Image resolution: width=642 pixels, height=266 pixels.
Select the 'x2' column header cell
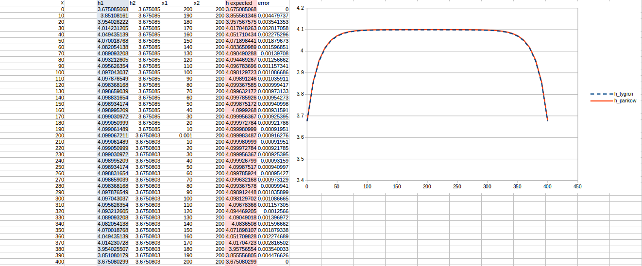209,3
